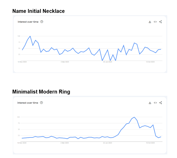
Task: Click the 25 axis label on ring chart
Action: tap(18, 135)
